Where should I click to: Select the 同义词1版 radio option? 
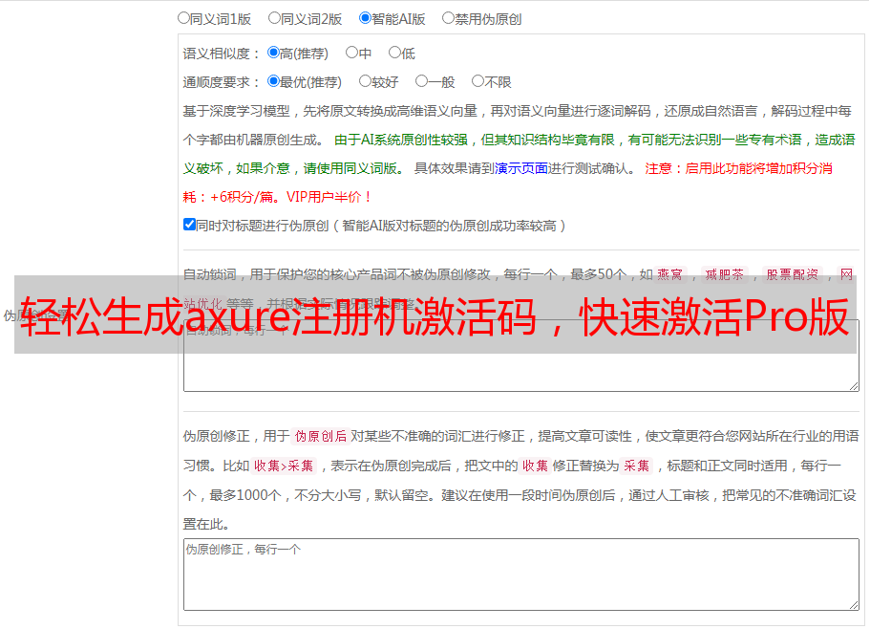tap(184, 18)
